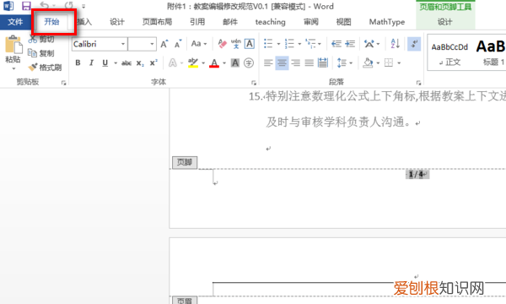Viewport: 506px width, 304px height.
Task: Click the Paste clipboard icon
Action: (13, 44)
